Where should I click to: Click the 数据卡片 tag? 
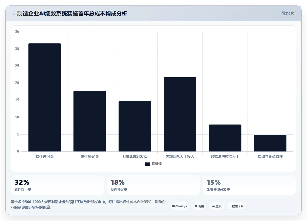click(237, 206)
